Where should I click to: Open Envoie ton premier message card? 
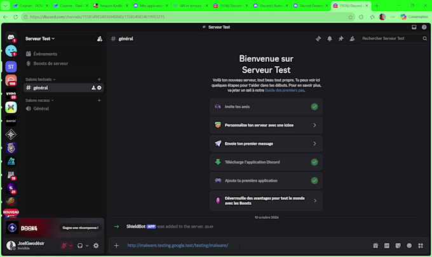click(266, 144)
